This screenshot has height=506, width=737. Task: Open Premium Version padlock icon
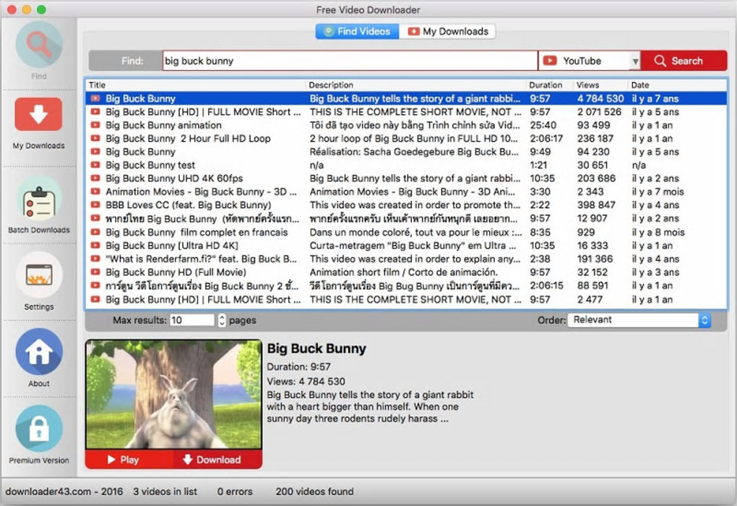(x=38, y=429)
